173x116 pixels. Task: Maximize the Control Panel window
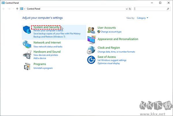coord(160,3)
